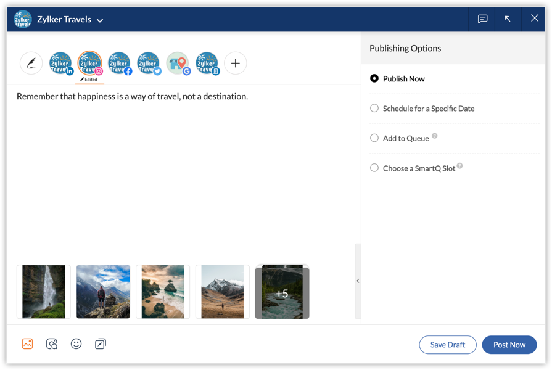Image resolution: width=552 pixels, height=370 pixels.
Task: Minimize composer with the arrow icon
Action: (x=508, y=19)
